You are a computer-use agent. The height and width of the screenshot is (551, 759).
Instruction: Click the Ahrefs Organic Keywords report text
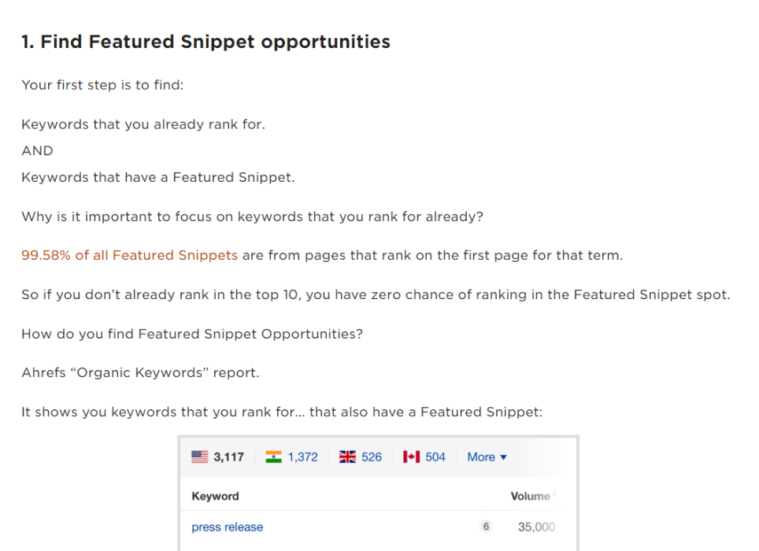pyautogui.click(x=140, y=372)
